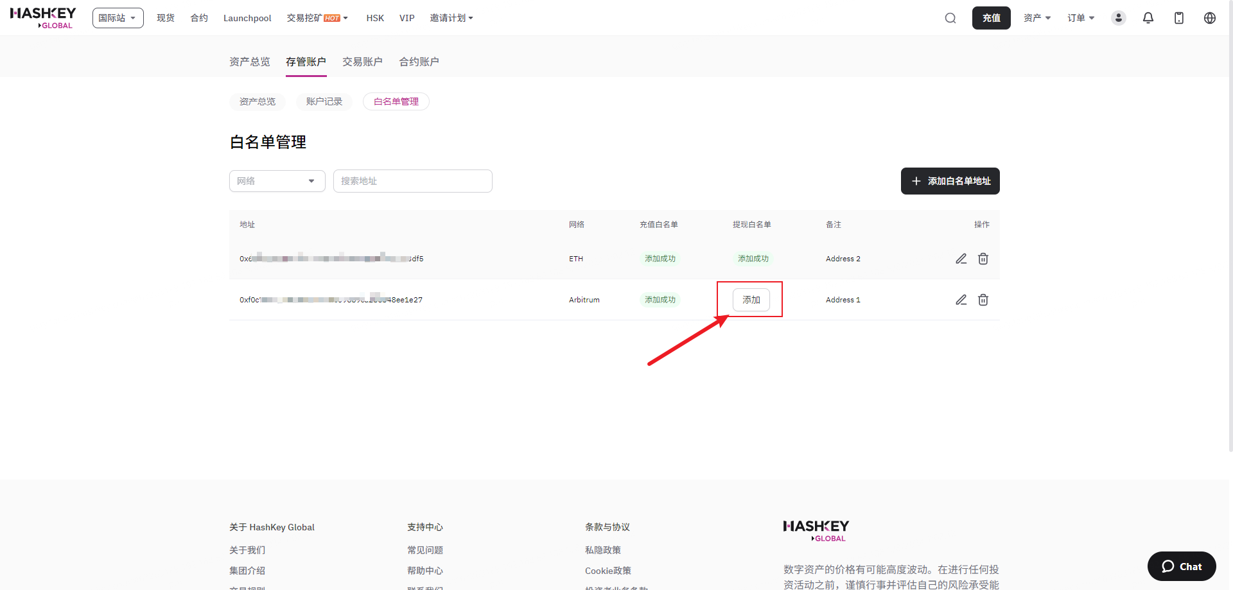
Task: Click Arbitrum row deposit 添加成功 badge
Action: pos(660,300)
